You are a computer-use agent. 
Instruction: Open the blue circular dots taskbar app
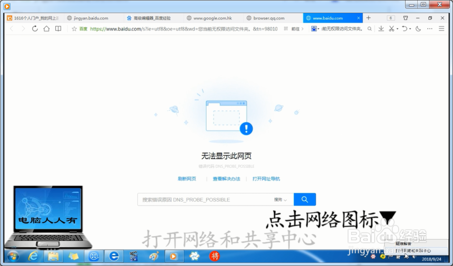(94, 256)
